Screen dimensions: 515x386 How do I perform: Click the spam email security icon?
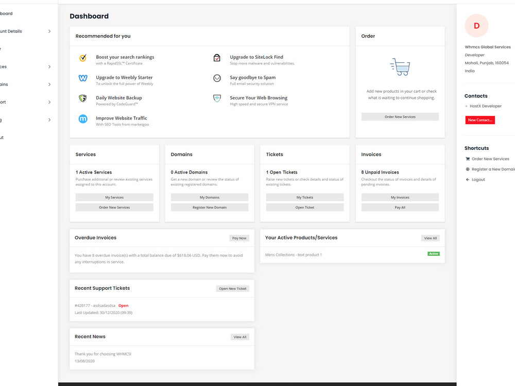click(x=217, y=78)
